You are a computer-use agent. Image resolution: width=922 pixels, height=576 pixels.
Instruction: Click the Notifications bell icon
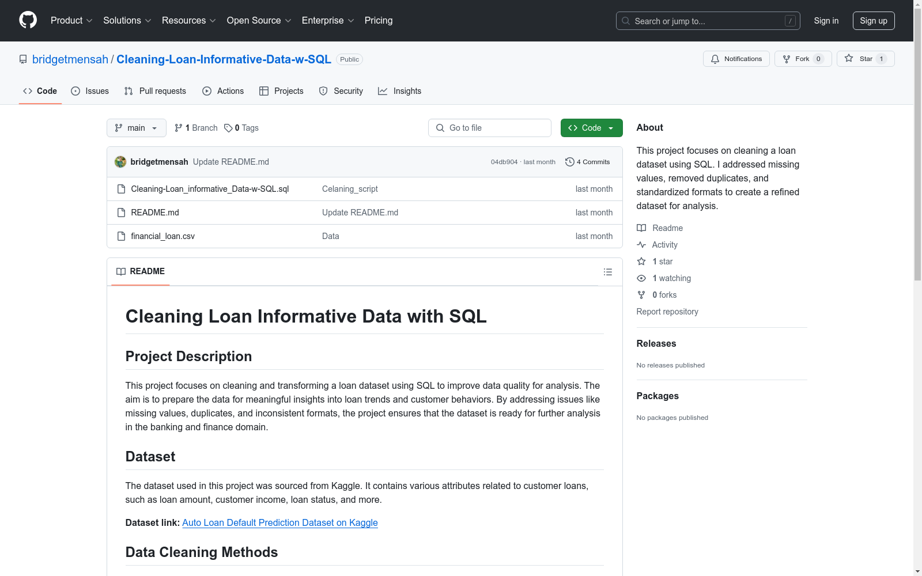[x=715, y=59]
